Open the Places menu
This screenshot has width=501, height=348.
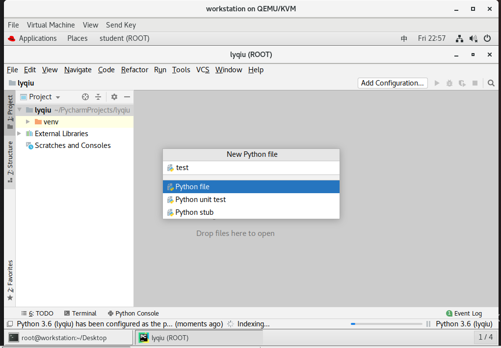click(x=78, y=38)
